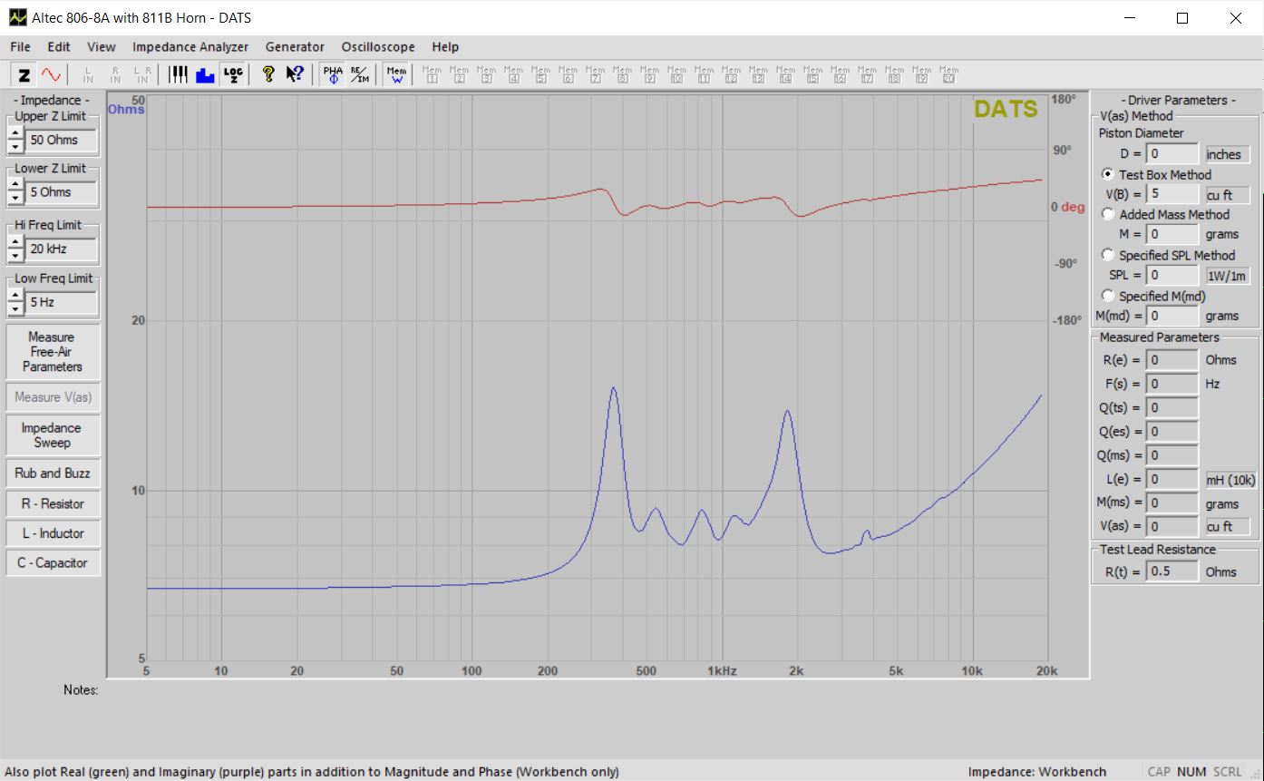This screenshot has height=781, width=1264.
Task: Click the blue bar chart toolbar icon
Action: (x=205, y=74)
